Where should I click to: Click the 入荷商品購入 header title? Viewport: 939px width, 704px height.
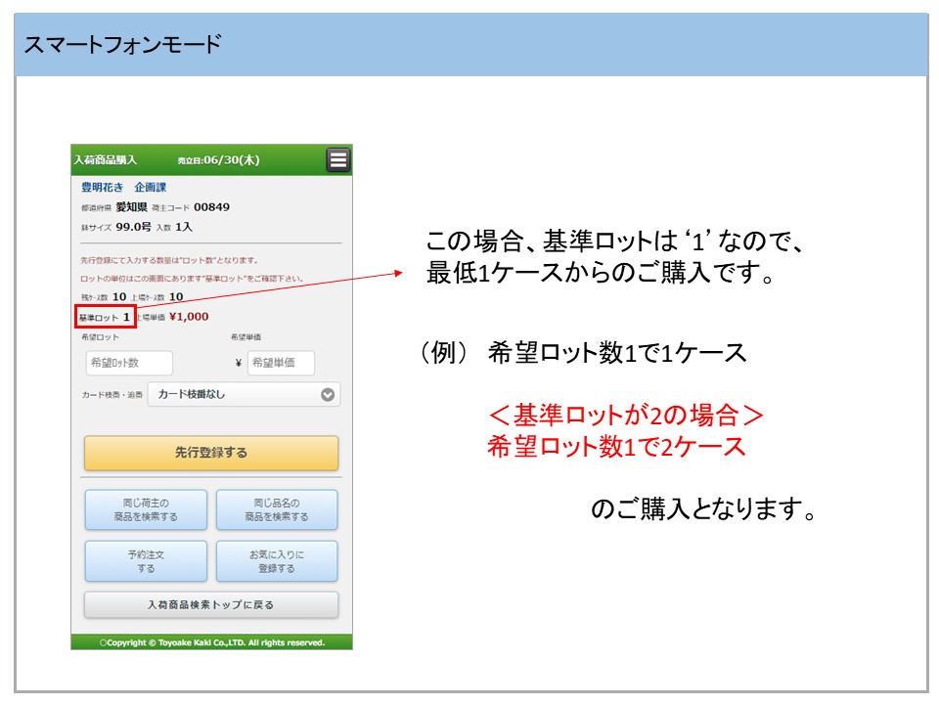point(107,160)
